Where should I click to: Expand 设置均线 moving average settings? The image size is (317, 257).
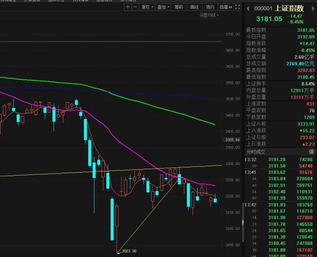(209, 15)
